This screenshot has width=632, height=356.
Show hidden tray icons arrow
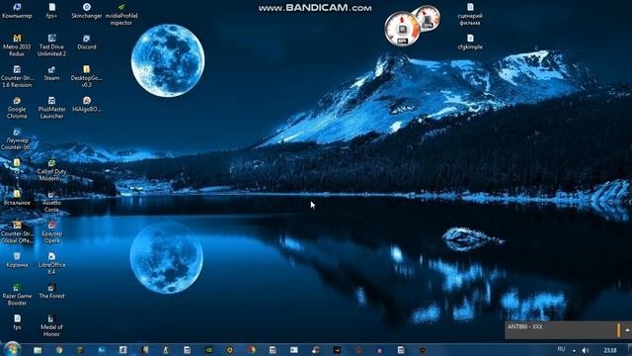pyautogui.click(x=574, y=351)
